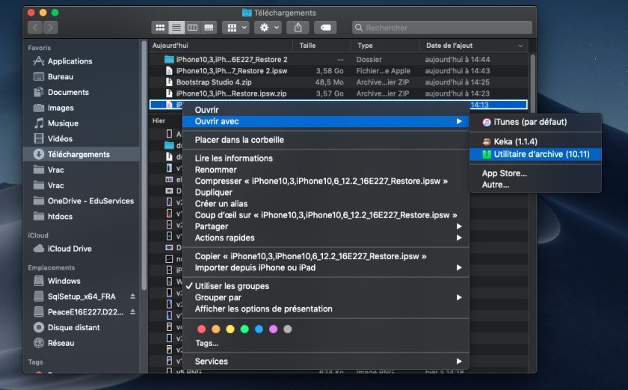Select the Restore.ipsw.zip file row
The image size is (628, 390).
tap(339, 93)
